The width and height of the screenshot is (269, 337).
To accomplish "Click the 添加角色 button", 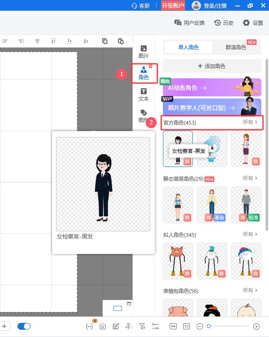I will tap(212, 66).
